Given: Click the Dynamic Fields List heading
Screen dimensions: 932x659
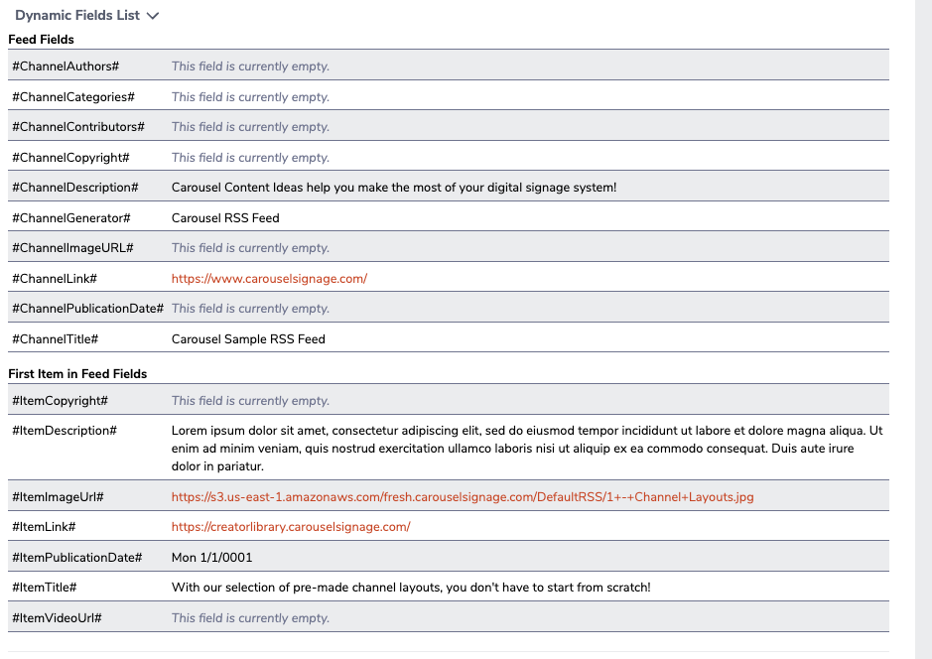Looking at the screenshot, I should [77, 16].
